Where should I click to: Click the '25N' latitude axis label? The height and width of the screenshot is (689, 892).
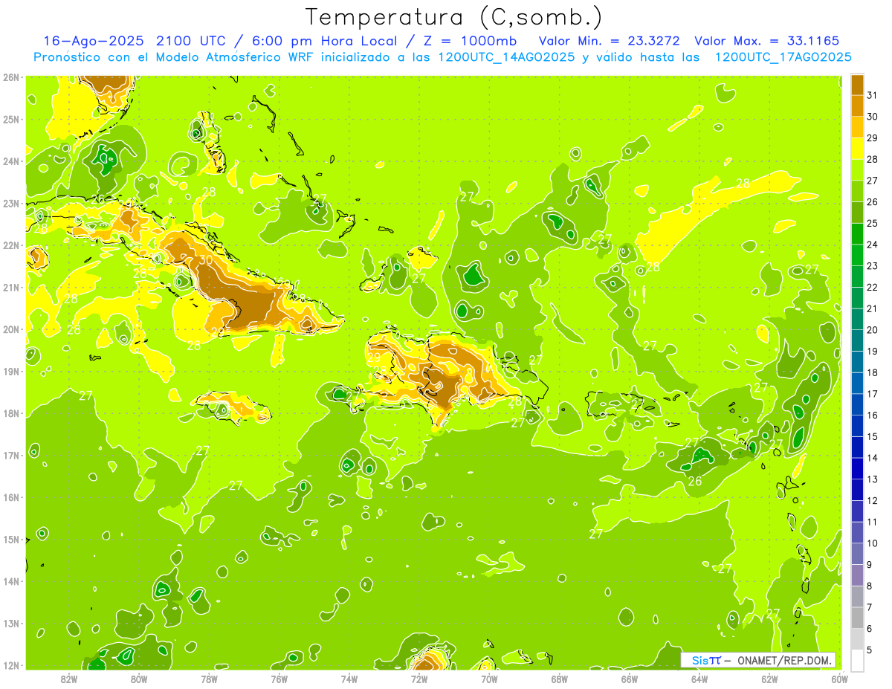pyautogui.click(x=11, y=119)
